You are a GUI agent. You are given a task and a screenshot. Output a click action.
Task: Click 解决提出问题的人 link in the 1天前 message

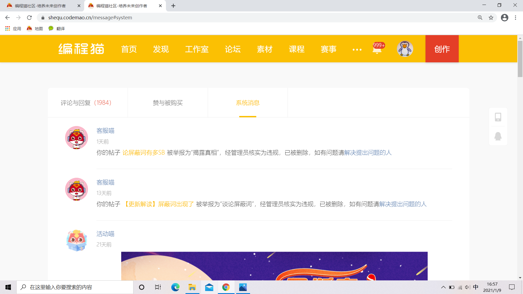click(368, 152)
